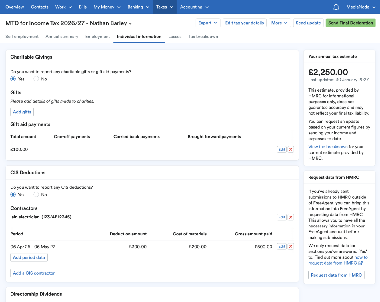Open how to request data link
This screenshot has height=302, width=380.
coord(338,260)
